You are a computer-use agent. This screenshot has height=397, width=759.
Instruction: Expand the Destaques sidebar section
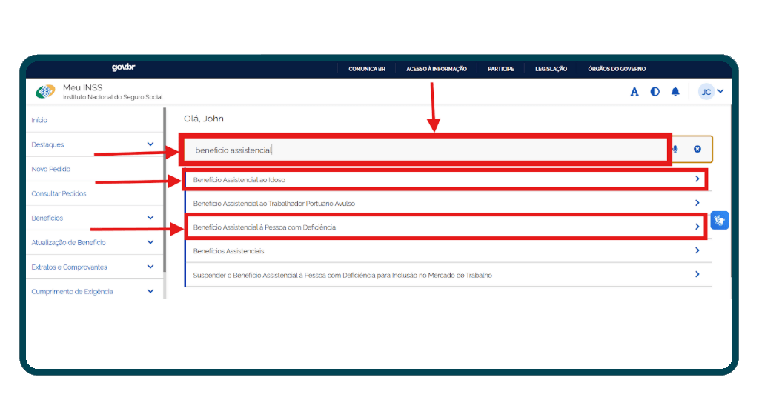click(150, 144)
